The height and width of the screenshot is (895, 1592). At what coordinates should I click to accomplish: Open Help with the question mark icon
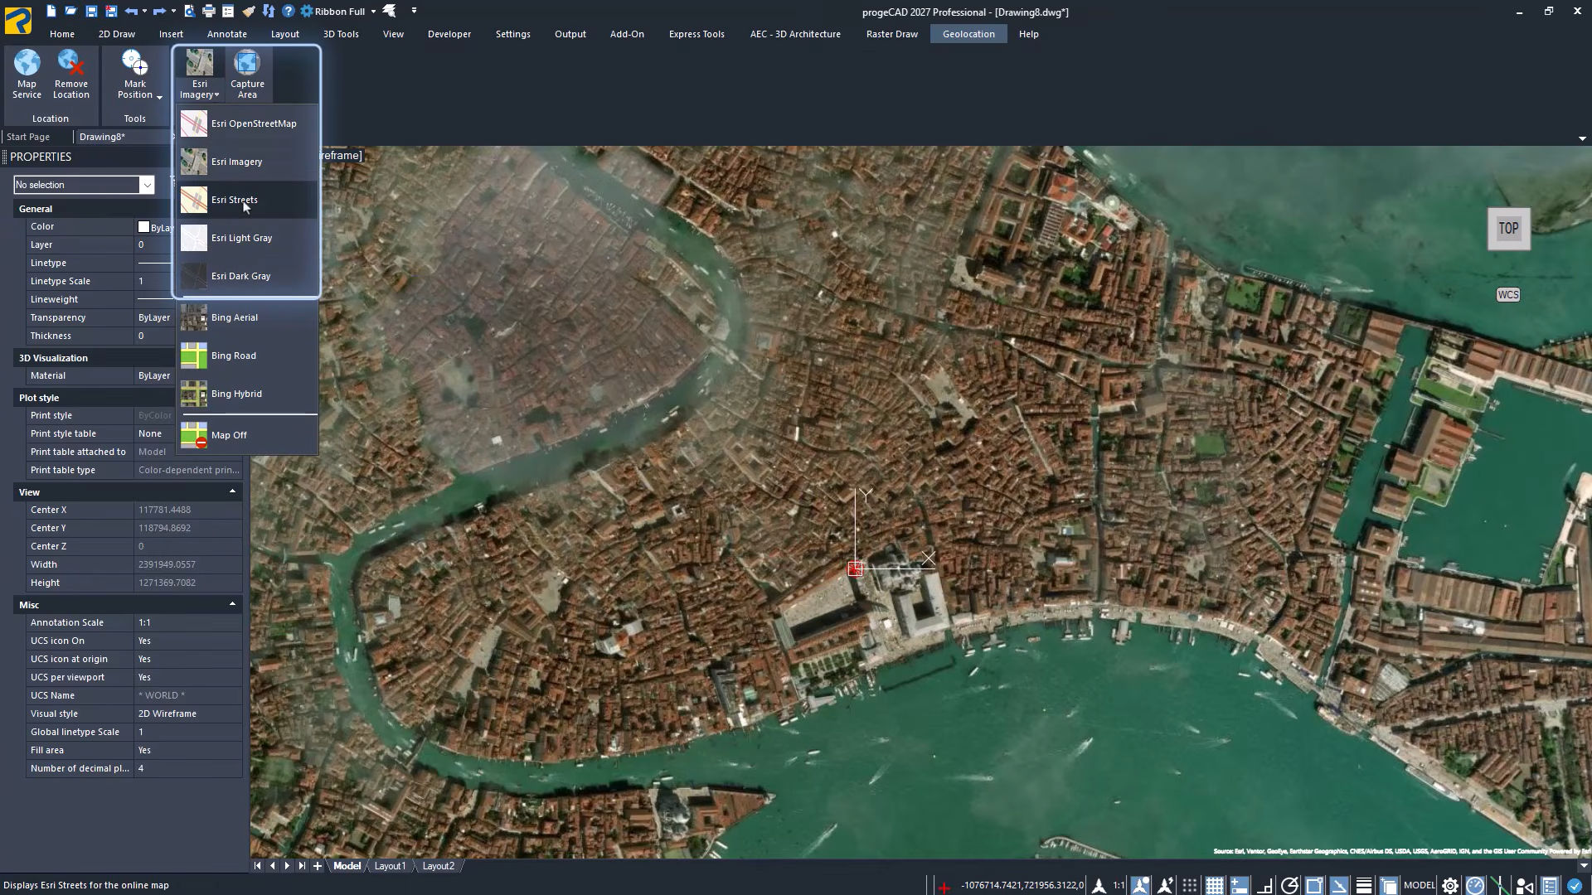coord(288,12)
